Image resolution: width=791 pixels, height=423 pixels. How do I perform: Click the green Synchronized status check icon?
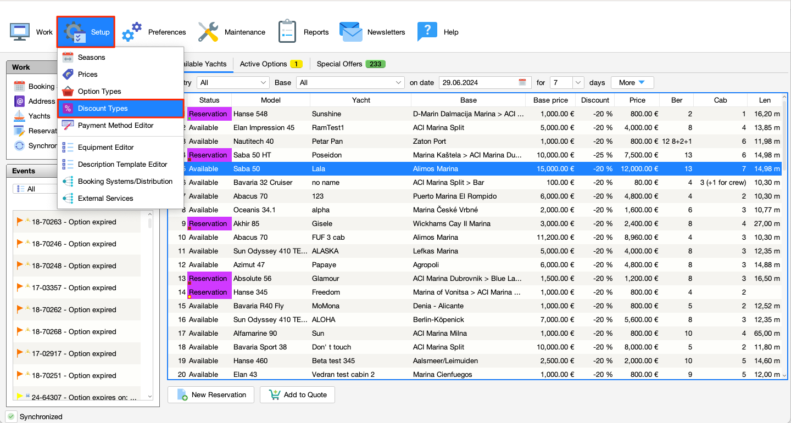click(11, 416)
